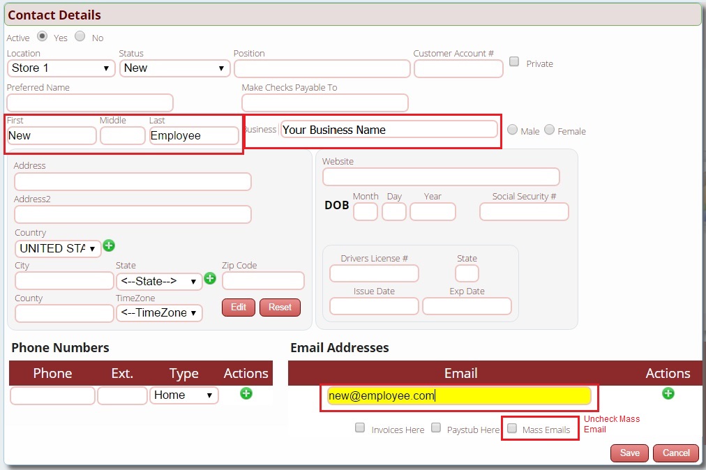Add a phone number with green plus
Viewport: 706px width, 470px height.
coord(246,393)
